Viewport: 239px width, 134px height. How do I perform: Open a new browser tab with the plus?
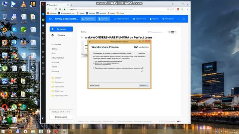72,5
